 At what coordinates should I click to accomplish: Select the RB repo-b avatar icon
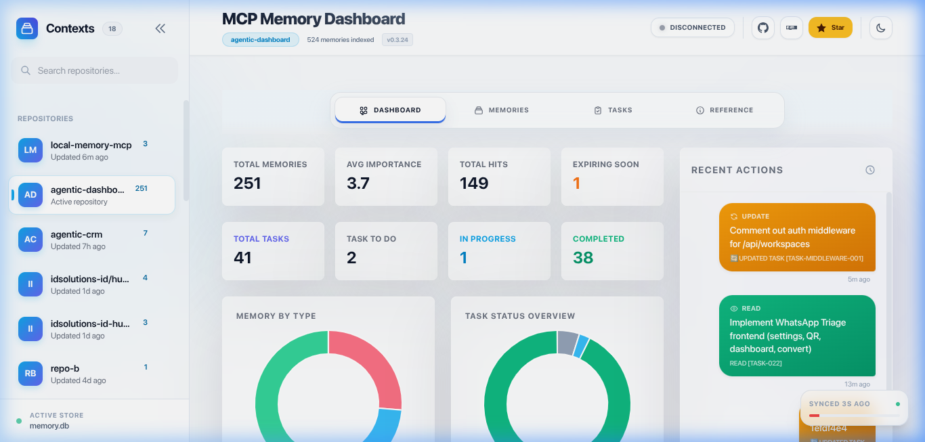pos(30,373)
